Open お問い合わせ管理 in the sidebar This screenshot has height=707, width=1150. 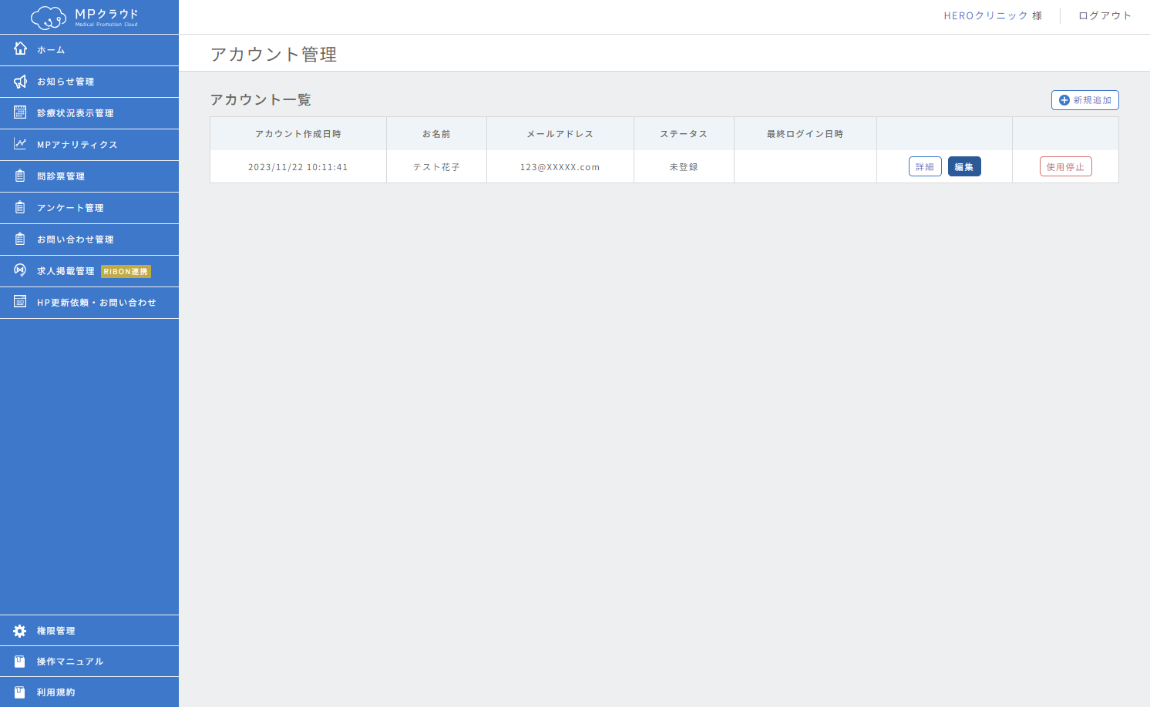(x=89, y=240)
